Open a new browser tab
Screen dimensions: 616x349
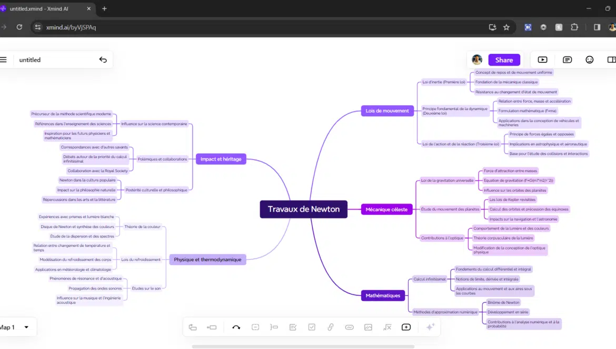(104, 9)
